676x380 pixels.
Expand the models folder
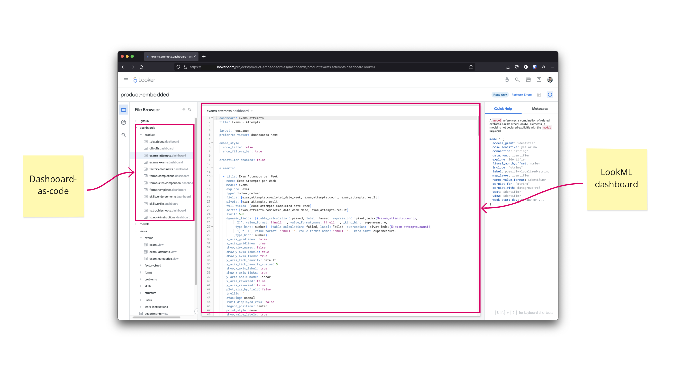136,224
